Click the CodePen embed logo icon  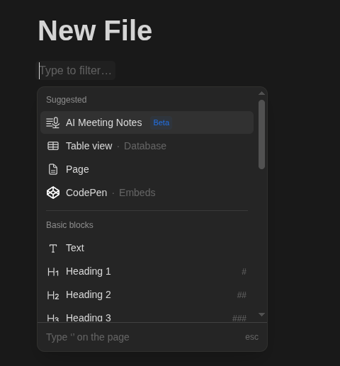[x=53, y=193]
